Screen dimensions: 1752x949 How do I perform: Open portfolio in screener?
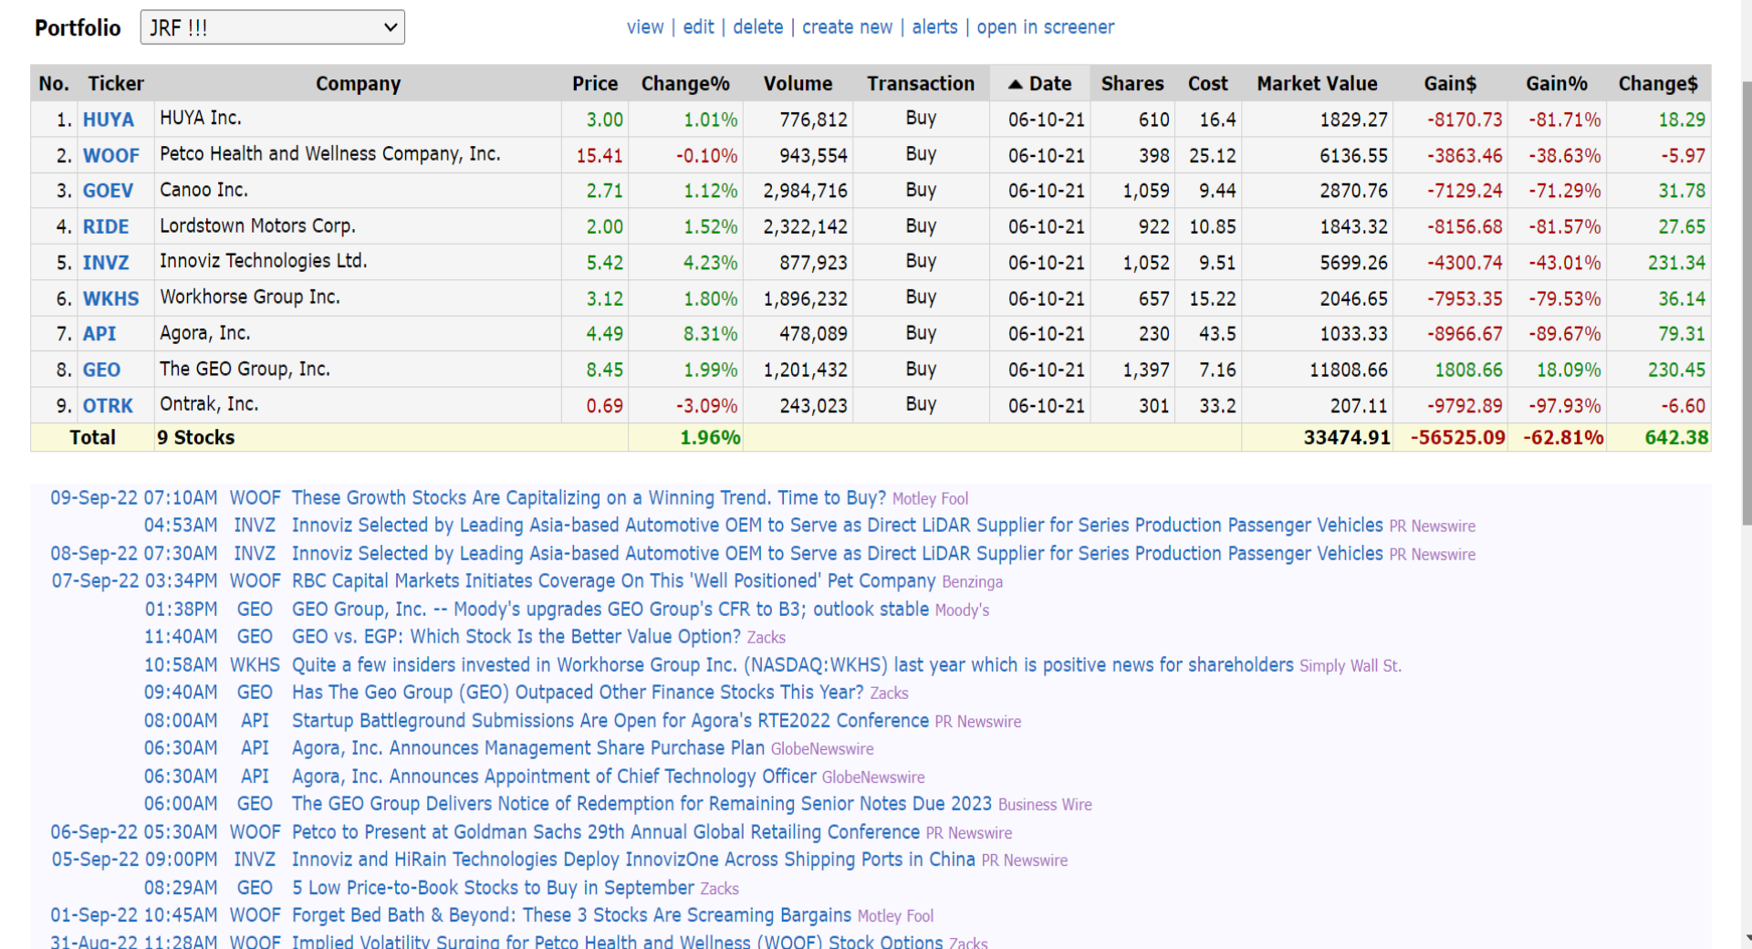[1045, 27]
